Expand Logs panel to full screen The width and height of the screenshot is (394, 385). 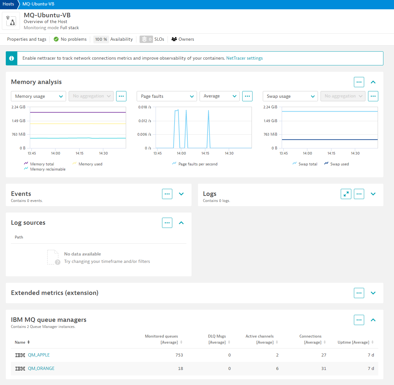(x=346, y=194)
